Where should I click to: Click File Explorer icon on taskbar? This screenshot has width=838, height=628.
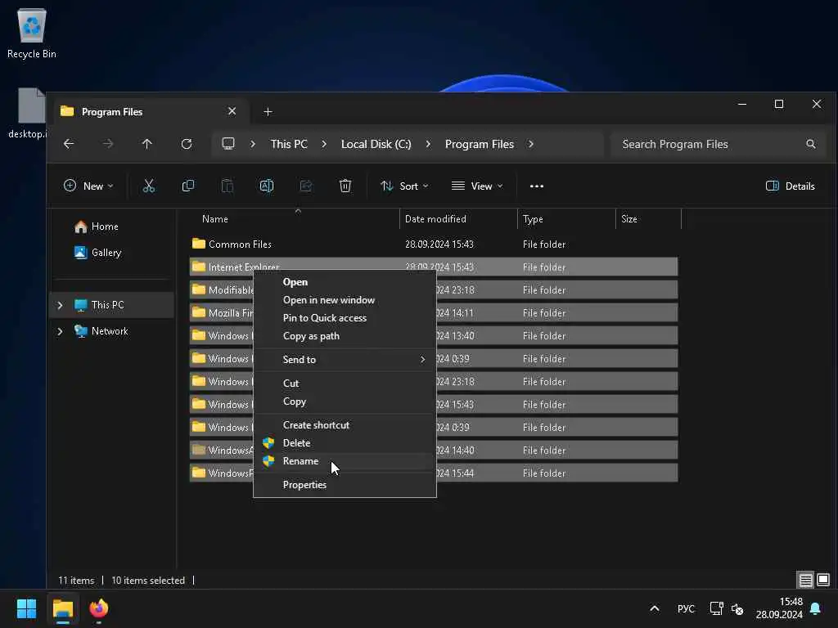63,608
